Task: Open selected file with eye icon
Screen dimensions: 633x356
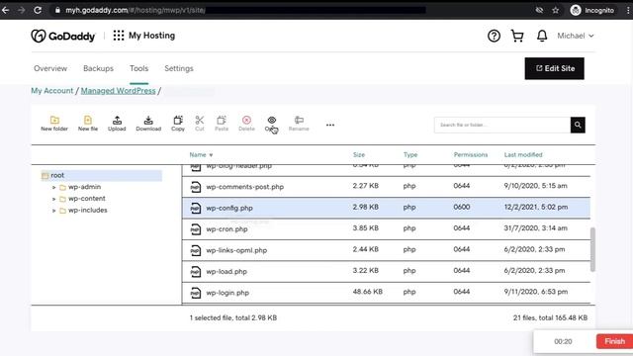Action: point(272,123)
